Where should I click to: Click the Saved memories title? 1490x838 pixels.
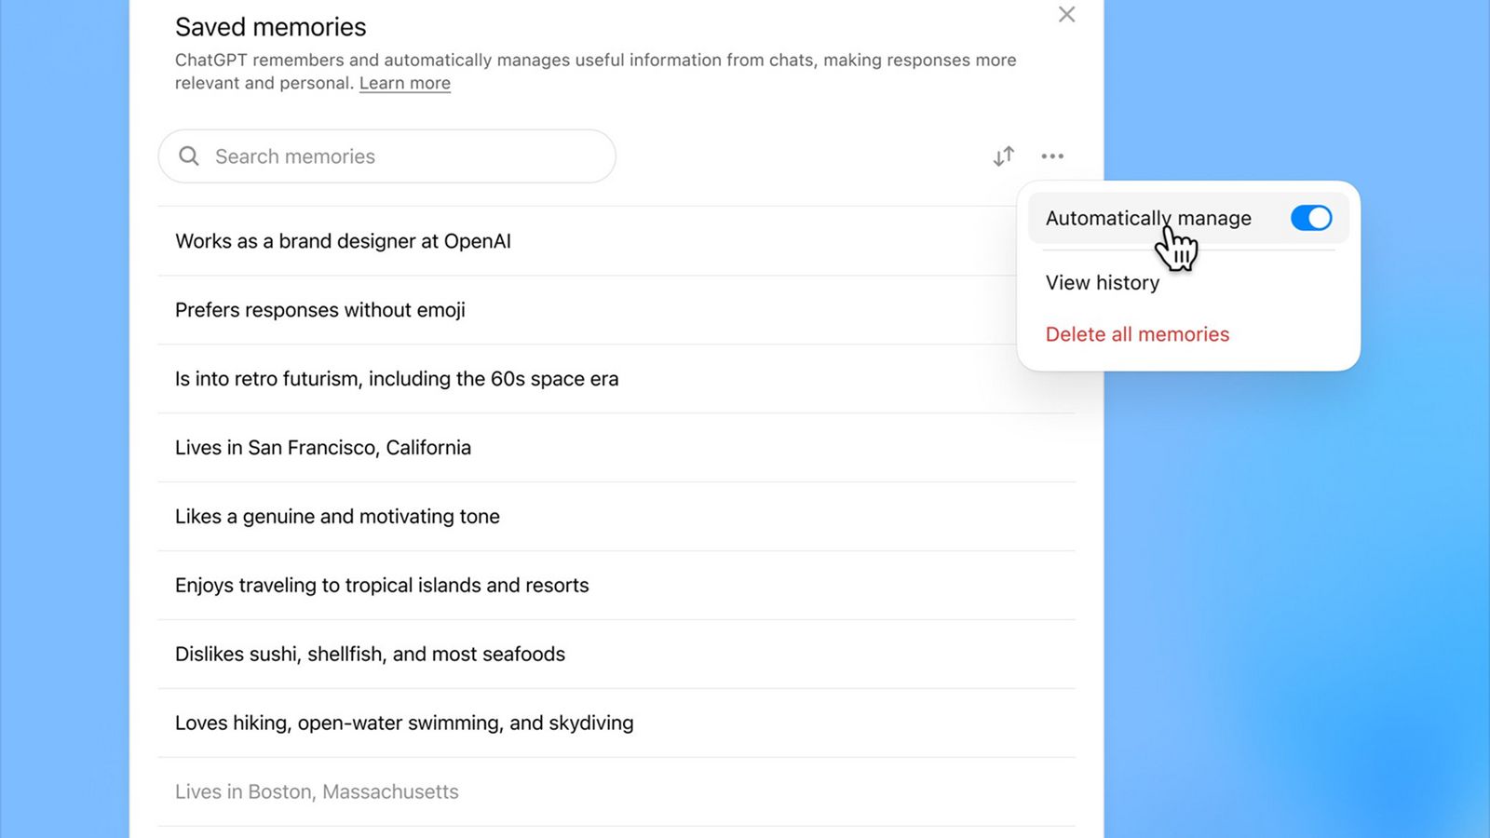270,27
